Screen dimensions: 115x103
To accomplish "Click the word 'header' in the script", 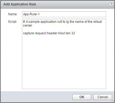I will (x=52, y=33).
